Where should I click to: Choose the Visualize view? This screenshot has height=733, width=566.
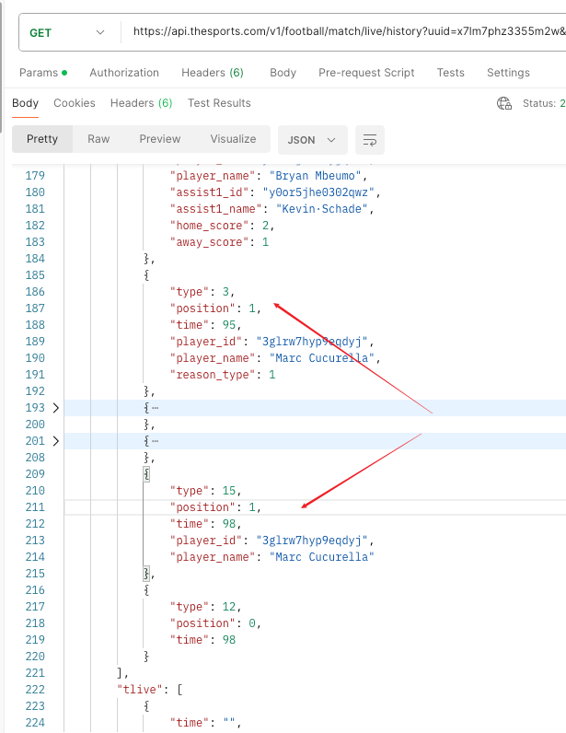(233, 139)
